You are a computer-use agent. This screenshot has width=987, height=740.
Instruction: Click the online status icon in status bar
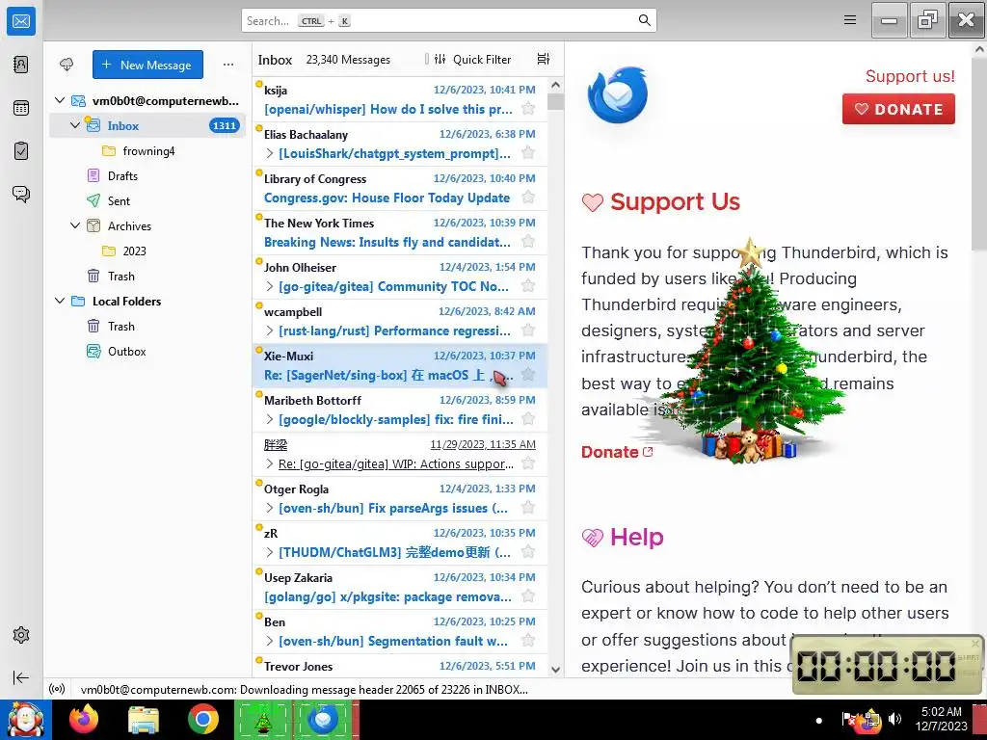[x=57, y=689]
